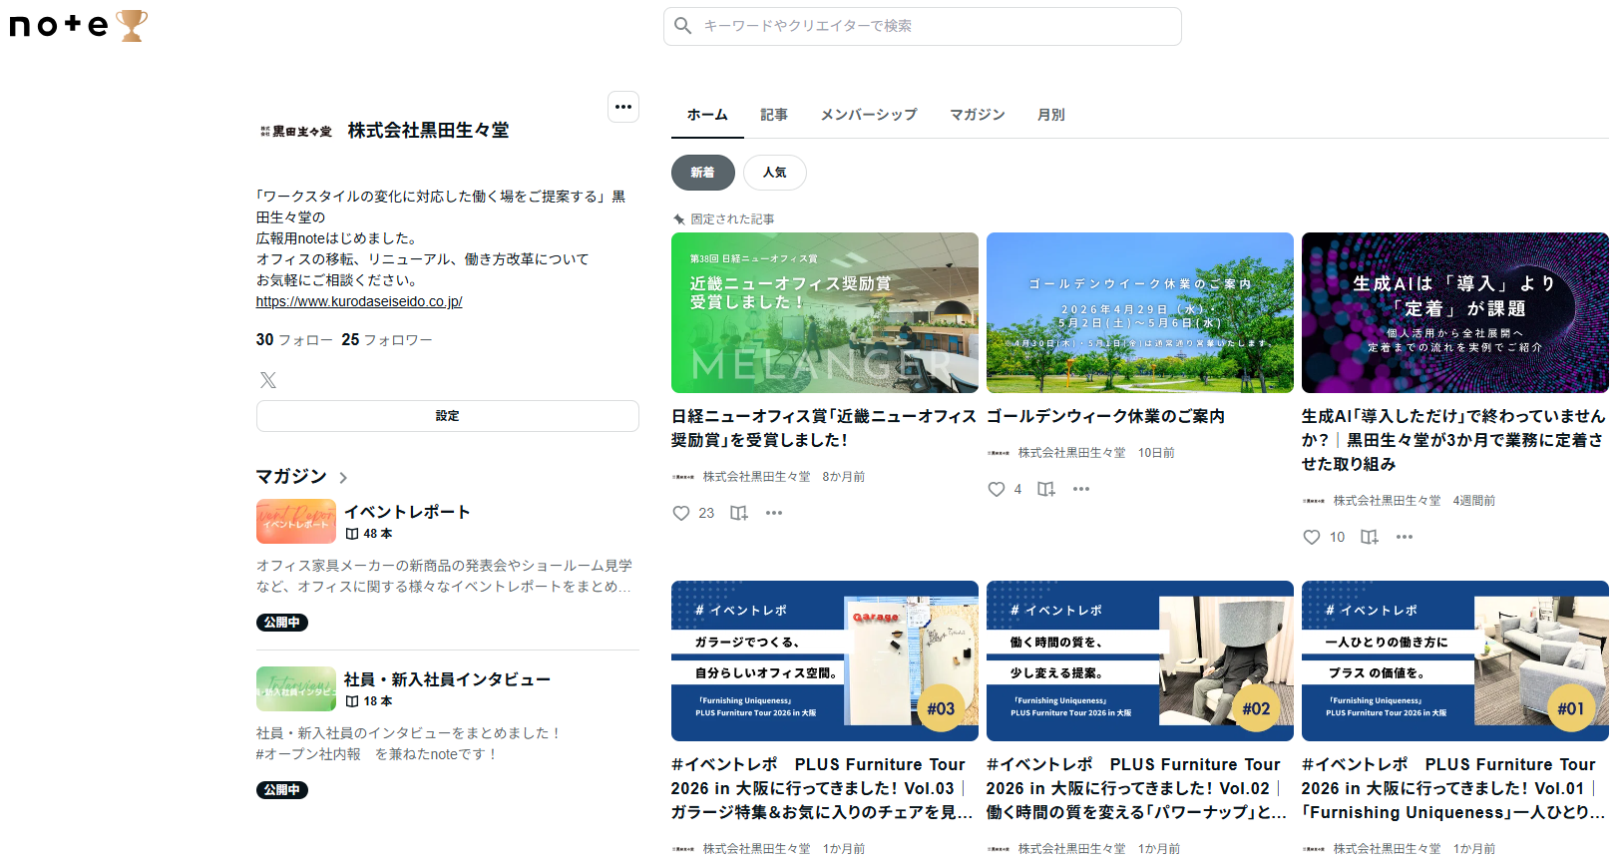
Task: Open the #03 イベントレポ thumbnail
Action: tap(825, 660)
